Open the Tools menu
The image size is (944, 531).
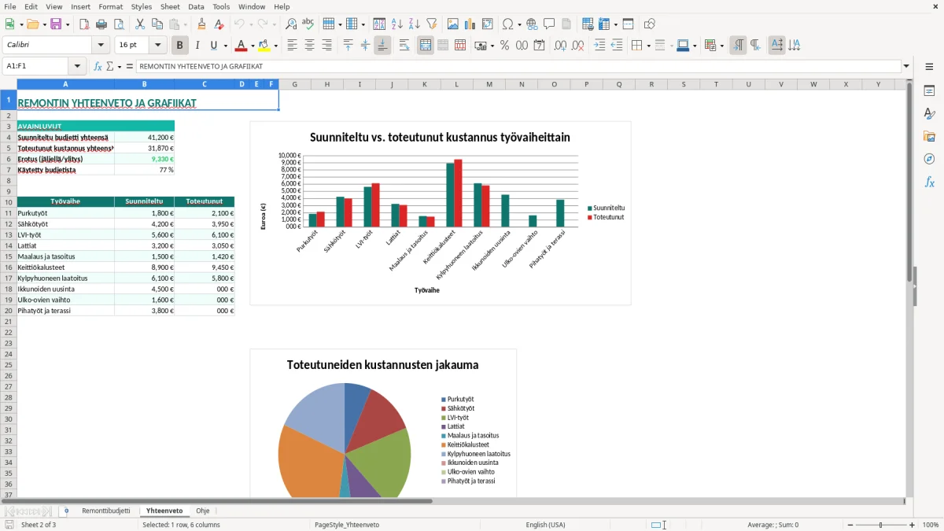click(x=221, y=6)
